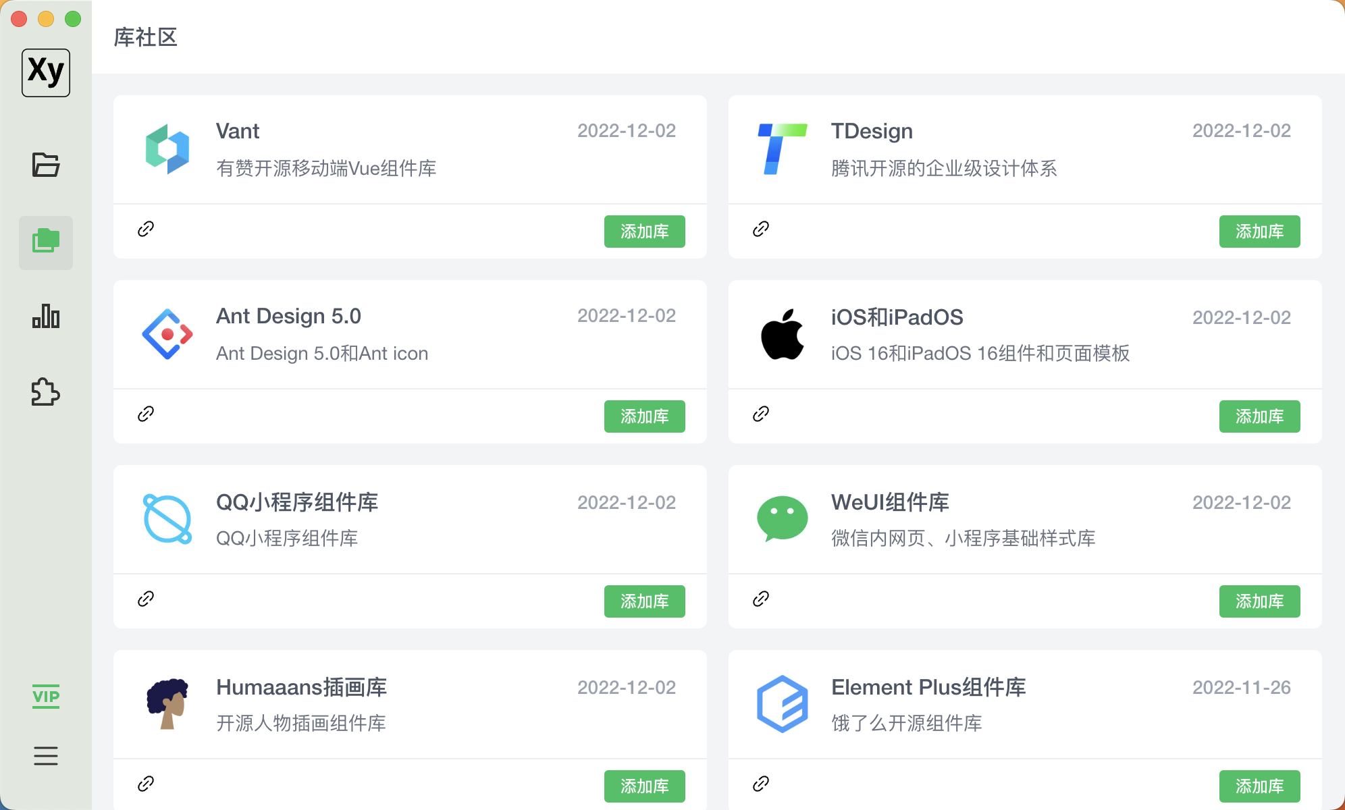
Task: Select the libraries icon in the sidebar
Action: (45, 243)
